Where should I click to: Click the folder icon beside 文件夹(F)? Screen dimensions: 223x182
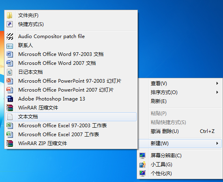10,15
